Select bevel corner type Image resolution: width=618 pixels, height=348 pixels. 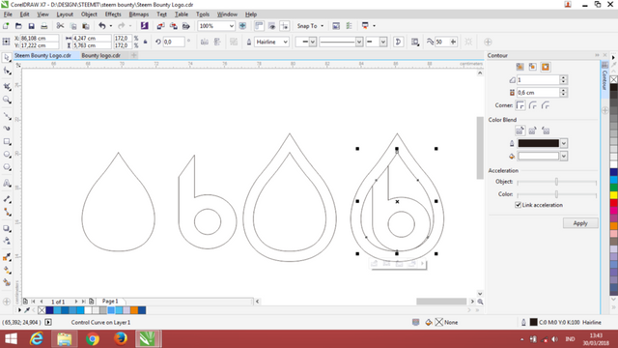pyautogui.click(x=546, y=105)
